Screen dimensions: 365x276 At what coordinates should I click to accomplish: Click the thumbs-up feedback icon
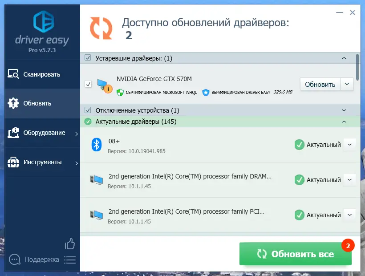tap(70, 244)
